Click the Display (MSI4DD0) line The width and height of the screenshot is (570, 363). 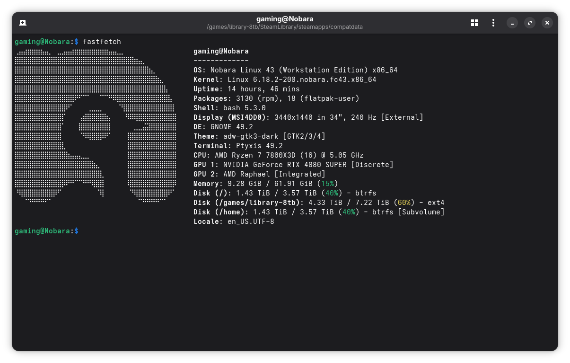tap(308, 117)
